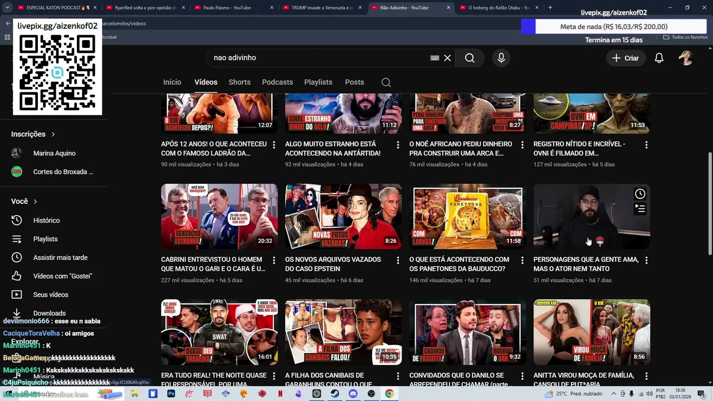Open Photoshop from the taskbar
Screen dimensions: 713x401
pyautogui.click(x=171, y=394)
